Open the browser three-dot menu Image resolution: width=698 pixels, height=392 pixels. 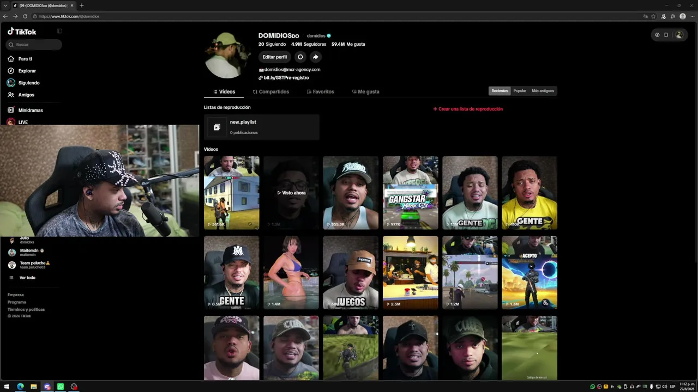click(x=692, y=16)
